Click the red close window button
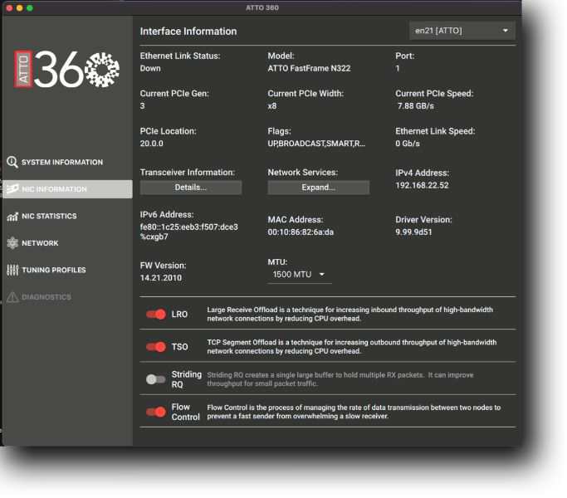The width and height of the screenshot is (567, 498). point(9,7)
